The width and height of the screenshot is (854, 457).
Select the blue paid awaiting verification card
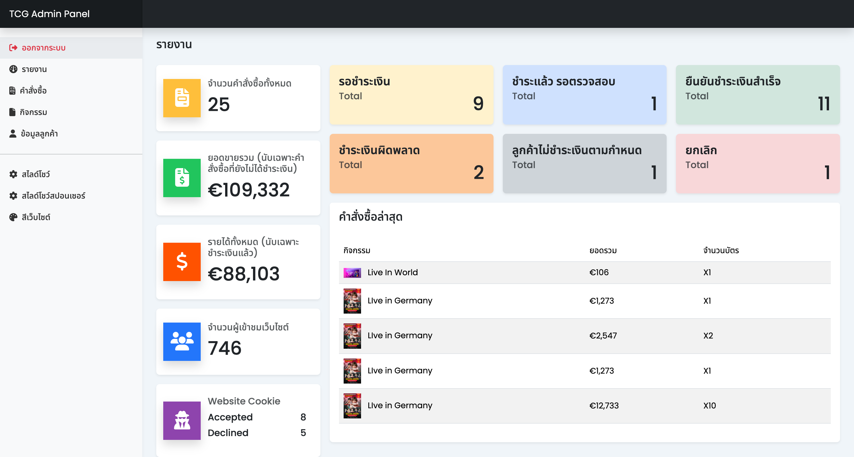coord(584,95)
